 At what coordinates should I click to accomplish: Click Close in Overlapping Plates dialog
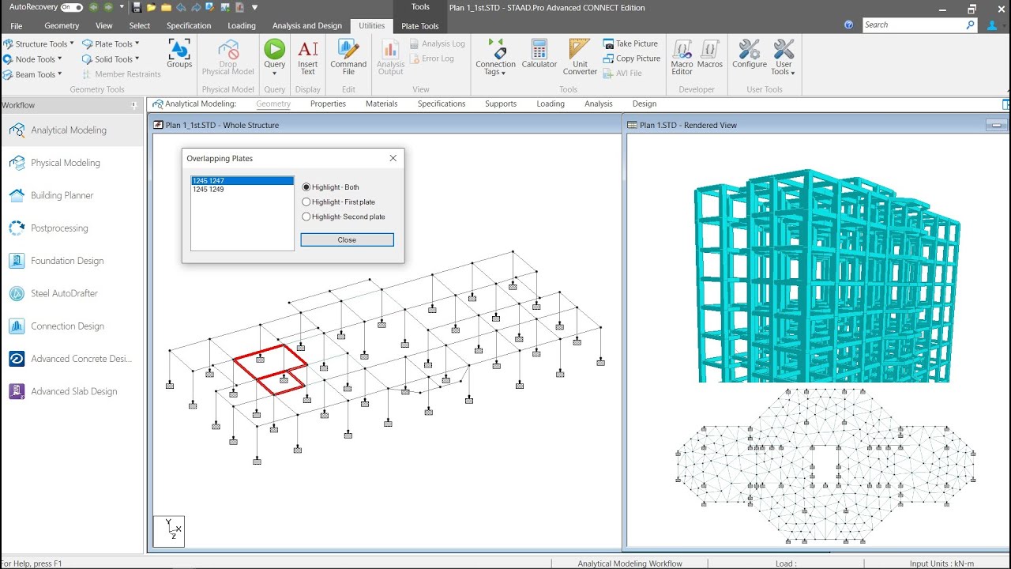click(347, 239)
